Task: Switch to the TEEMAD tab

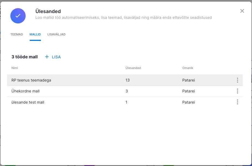Action: (17, 34)
